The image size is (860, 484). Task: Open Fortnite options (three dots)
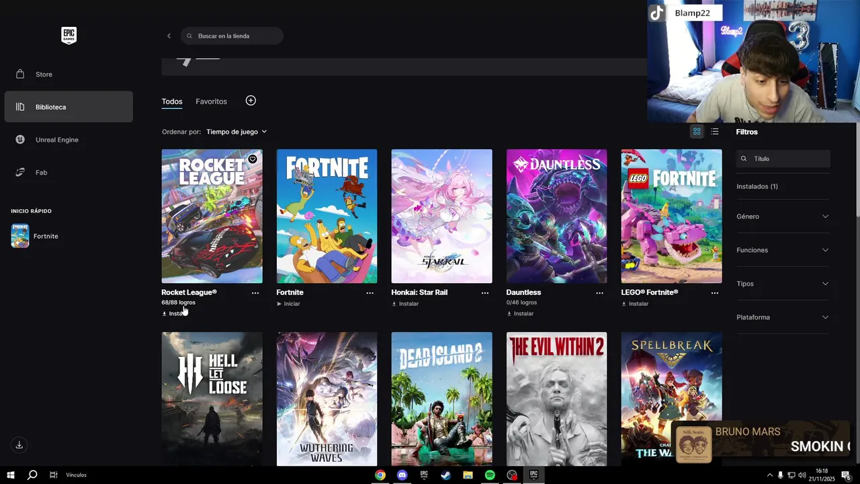coord(370,293)
